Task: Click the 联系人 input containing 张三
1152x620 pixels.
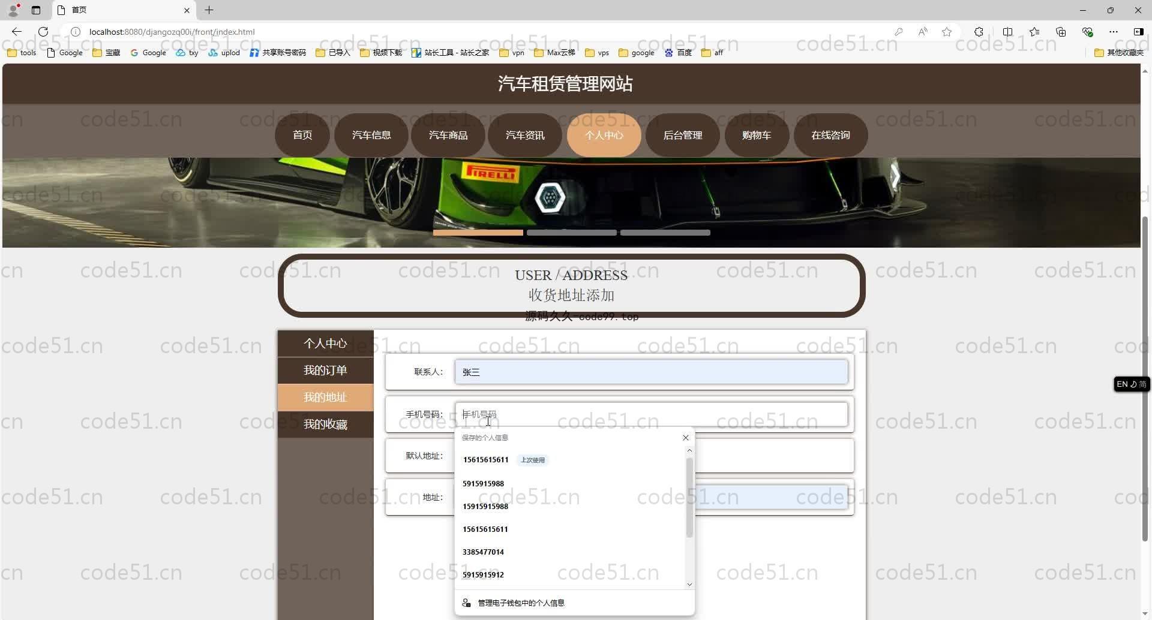Action: (651, 372)
